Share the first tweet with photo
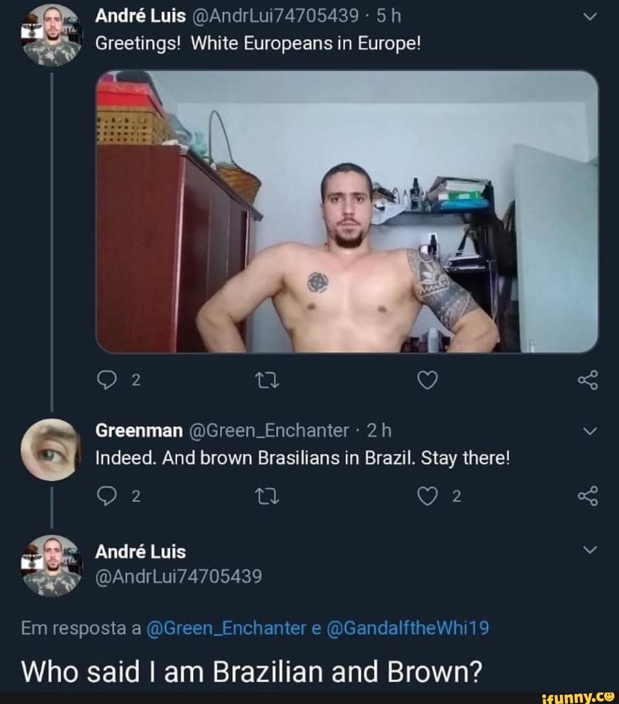The height and width of the screenshot is (704, 619). [x=589, y=379]
